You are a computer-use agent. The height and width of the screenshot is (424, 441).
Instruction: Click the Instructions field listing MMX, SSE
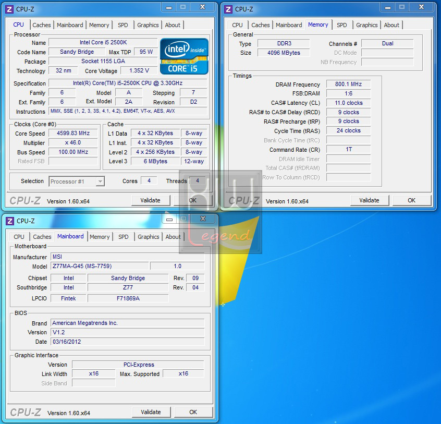[x=128, y=111]
